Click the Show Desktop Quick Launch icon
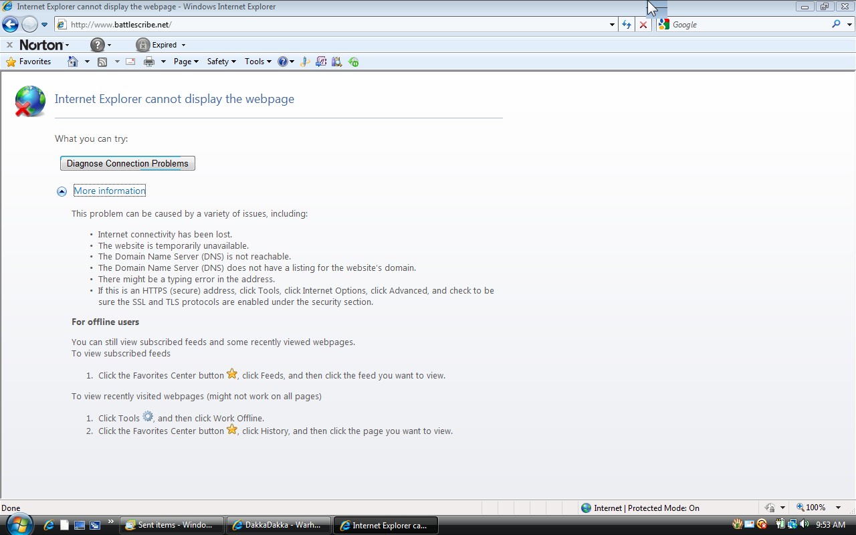 [80, 525]
